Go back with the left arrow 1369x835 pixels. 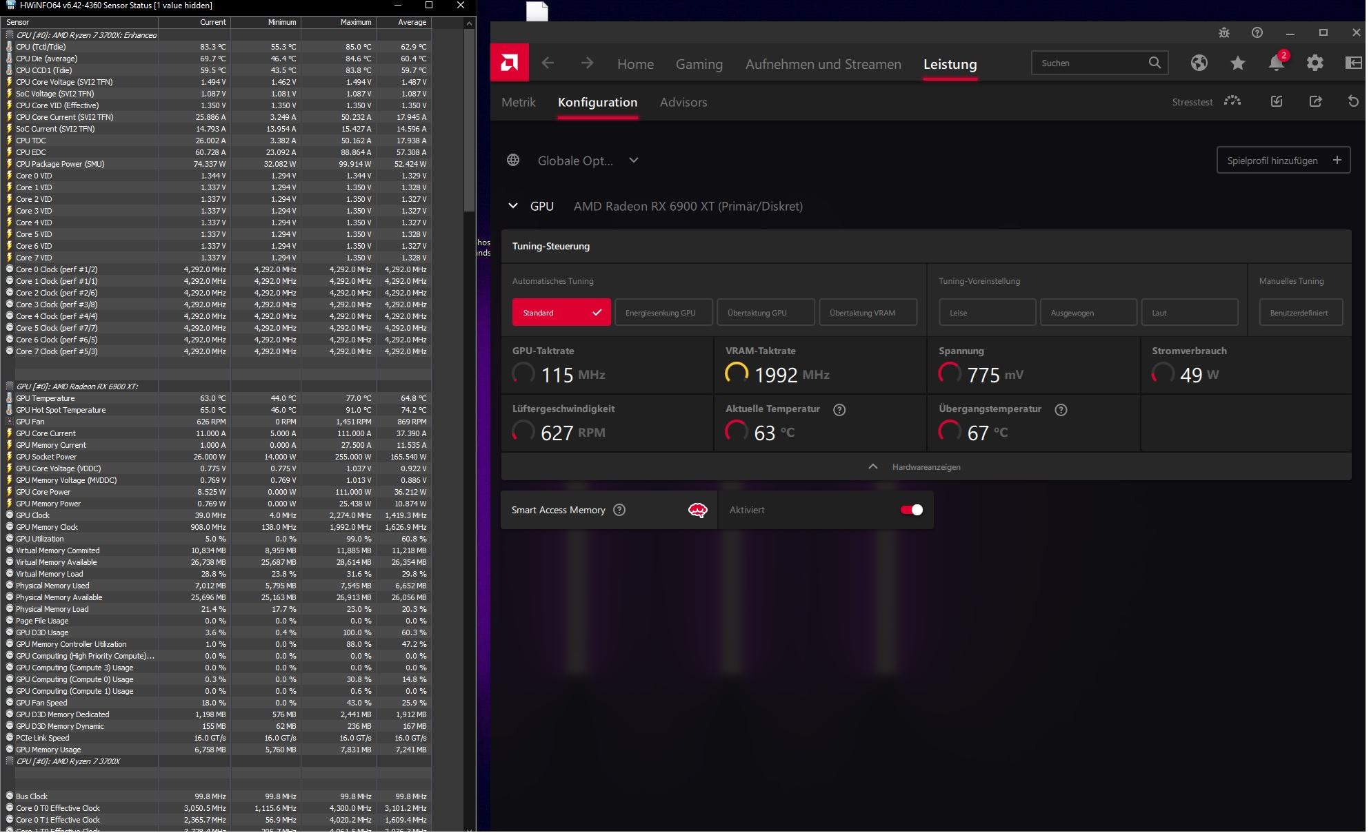(548, 63)
